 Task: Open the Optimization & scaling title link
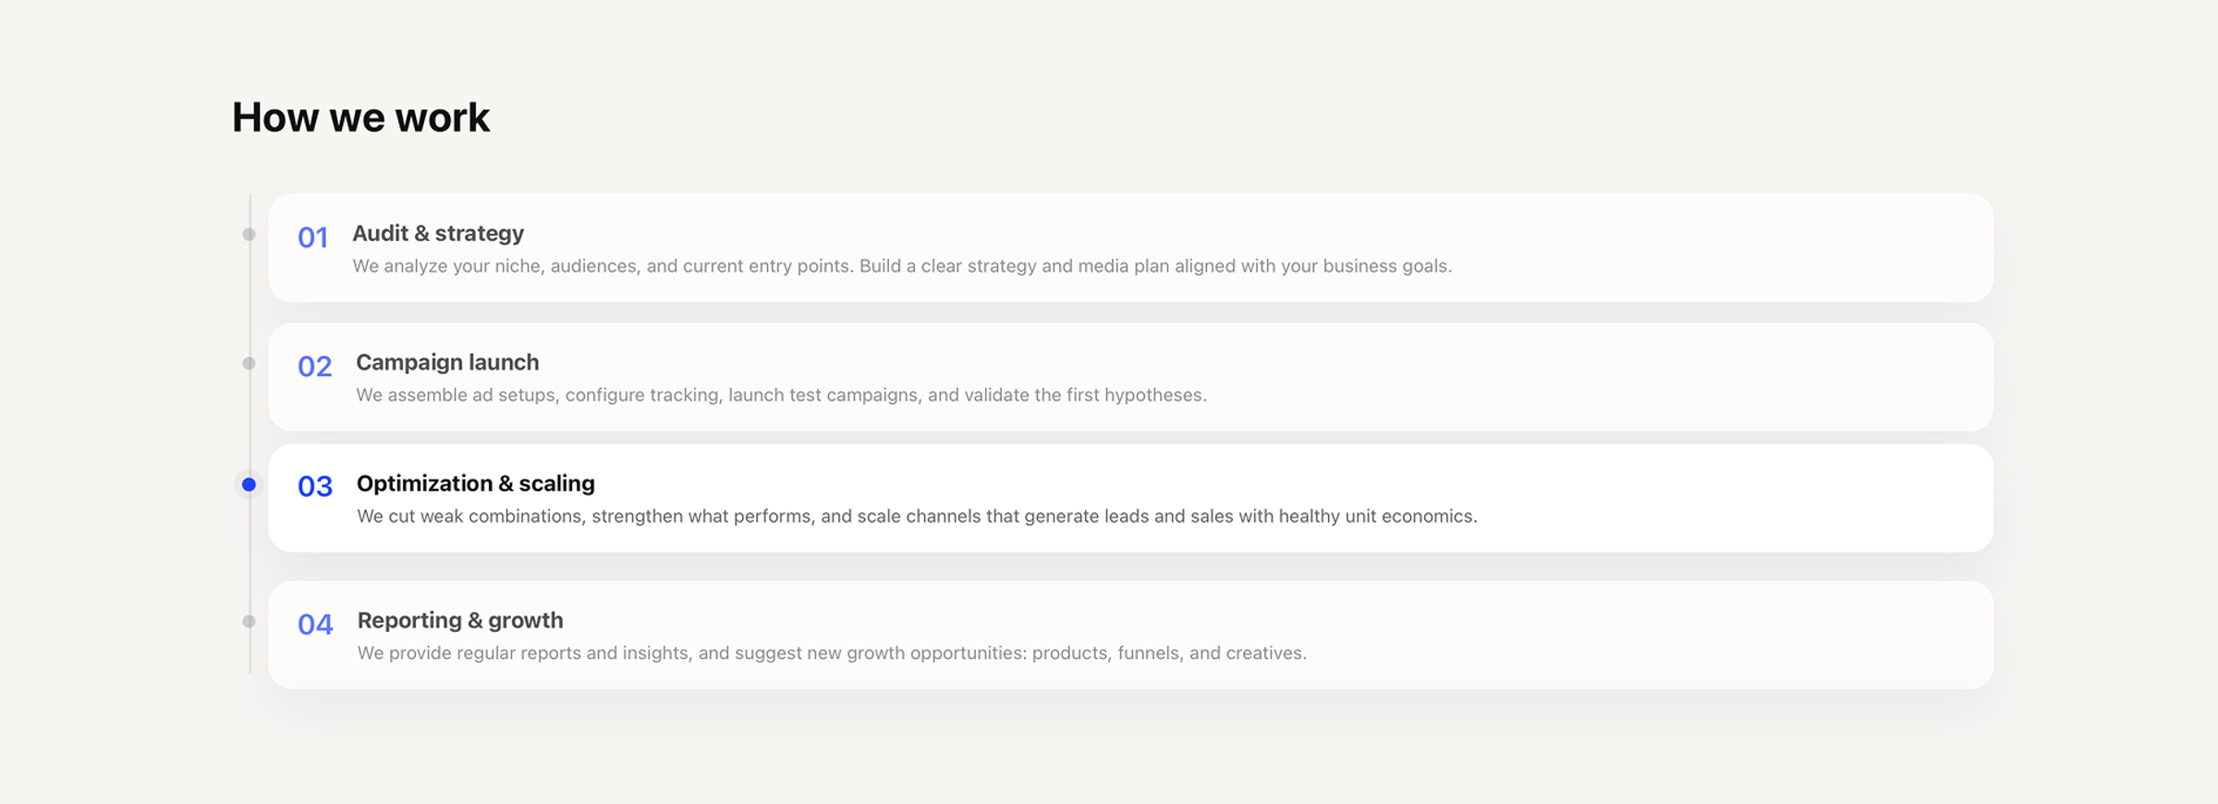476,482
